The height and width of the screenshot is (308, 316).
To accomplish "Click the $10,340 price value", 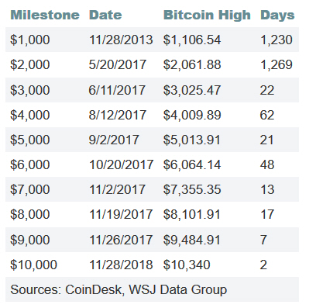I will click(187, 265).
